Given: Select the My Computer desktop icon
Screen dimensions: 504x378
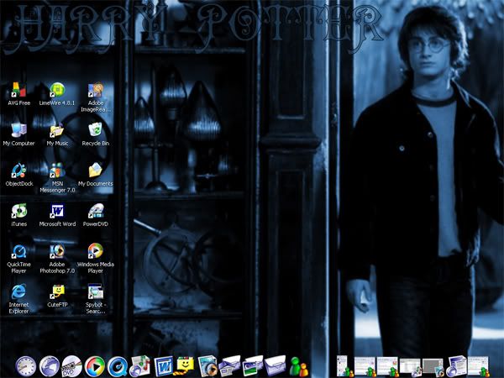Looking at the screenshot, I should pos(18,134).
